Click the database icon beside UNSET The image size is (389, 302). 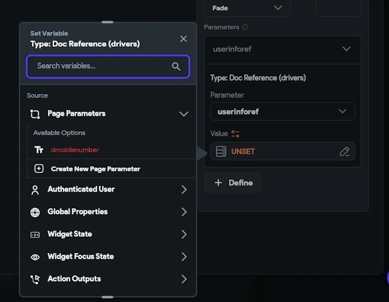click(221, 152)
